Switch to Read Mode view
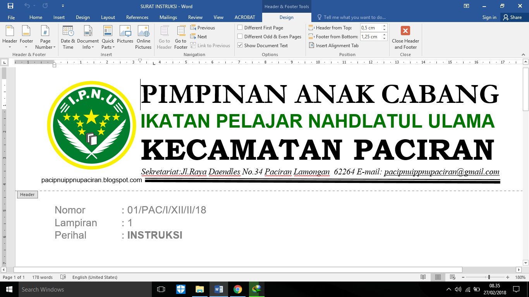The image size is (529, 297). [423, 277]
